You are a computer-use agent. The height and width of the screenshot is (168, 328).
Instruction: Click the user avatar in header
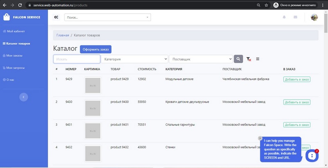tap(314, 17)
